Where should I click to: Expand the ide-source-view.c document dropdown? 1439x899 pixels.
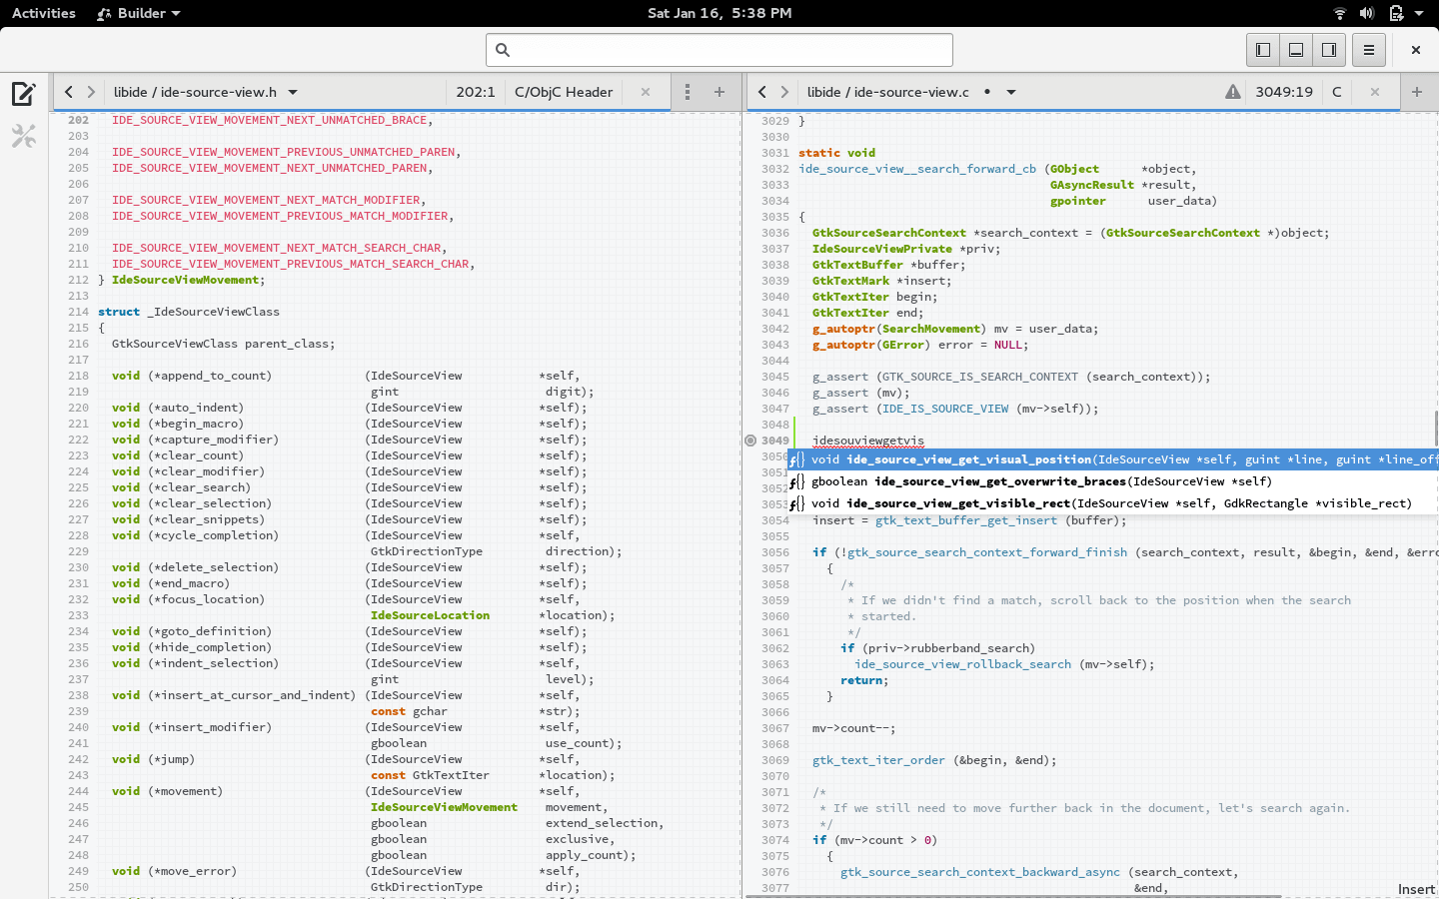[x=1011, y=92]
